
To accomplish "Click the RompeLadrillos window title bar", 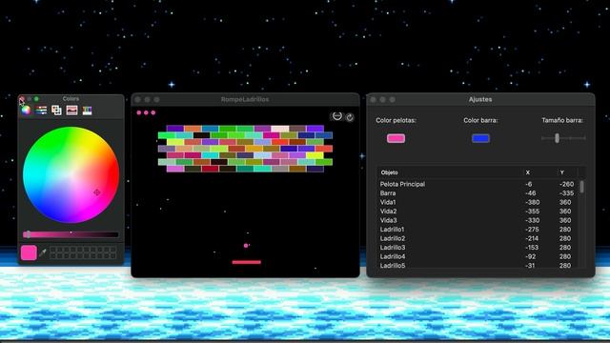I will click(245, 99).
